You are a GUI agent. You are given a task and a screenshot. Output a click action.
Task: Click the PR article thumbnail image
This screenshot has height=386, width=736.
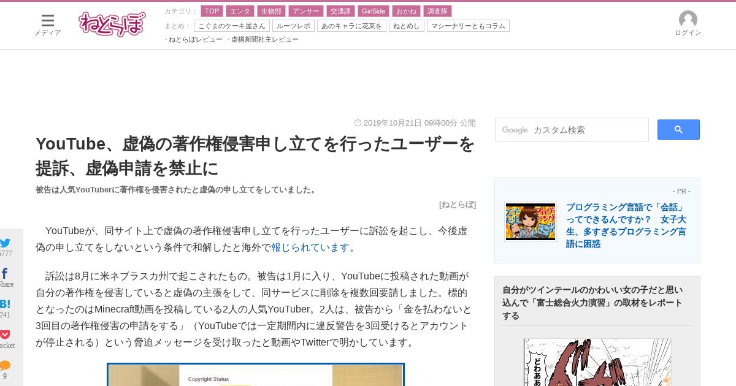click(x=531, y=222)
